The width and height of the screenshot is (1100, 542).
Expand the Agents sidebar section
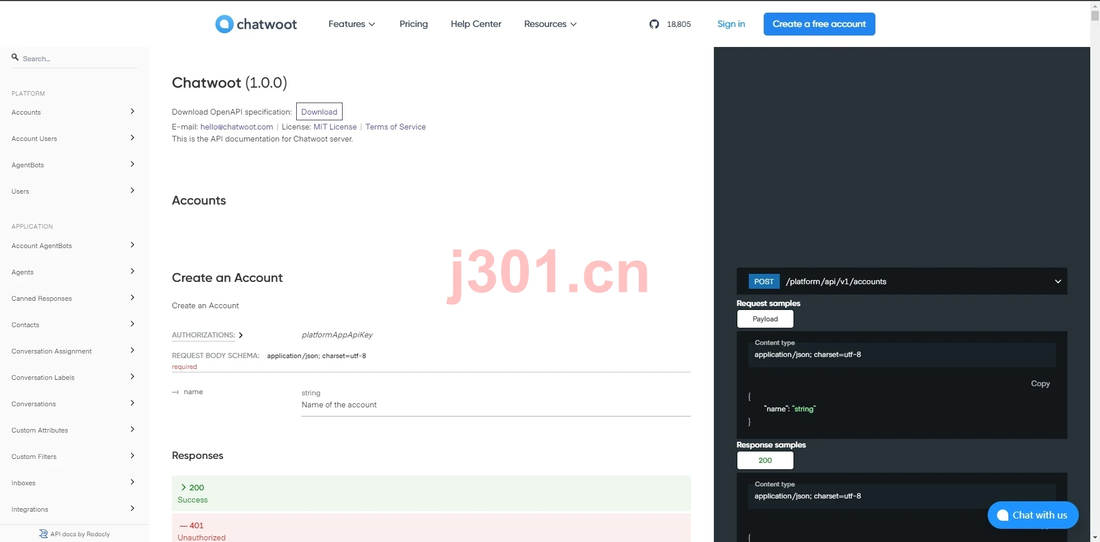[74, 272]
